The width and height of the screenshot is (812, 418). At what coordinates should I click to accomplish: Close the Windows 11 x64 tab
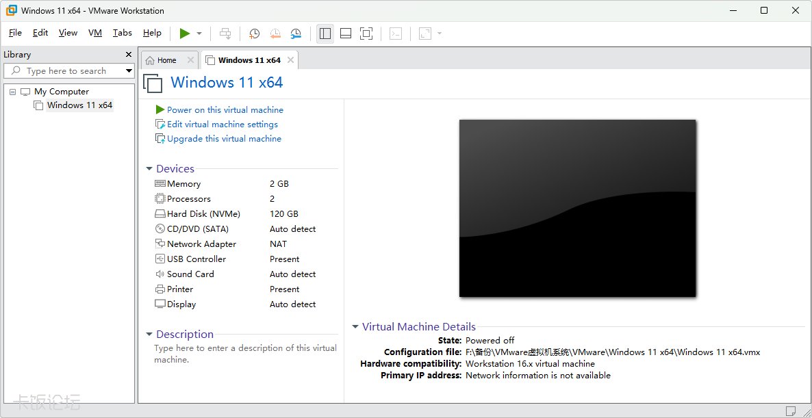[290, 60]
